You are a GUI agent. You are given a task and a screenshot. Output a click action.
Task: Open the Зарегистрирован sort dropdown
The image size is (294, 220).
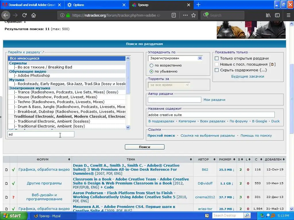[x=175, y=58]
